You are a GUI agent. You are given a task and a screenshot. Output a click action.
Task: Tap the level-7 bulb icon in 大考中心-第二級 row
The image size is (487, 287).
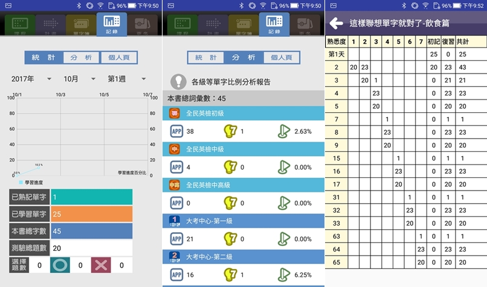[230, 274]
